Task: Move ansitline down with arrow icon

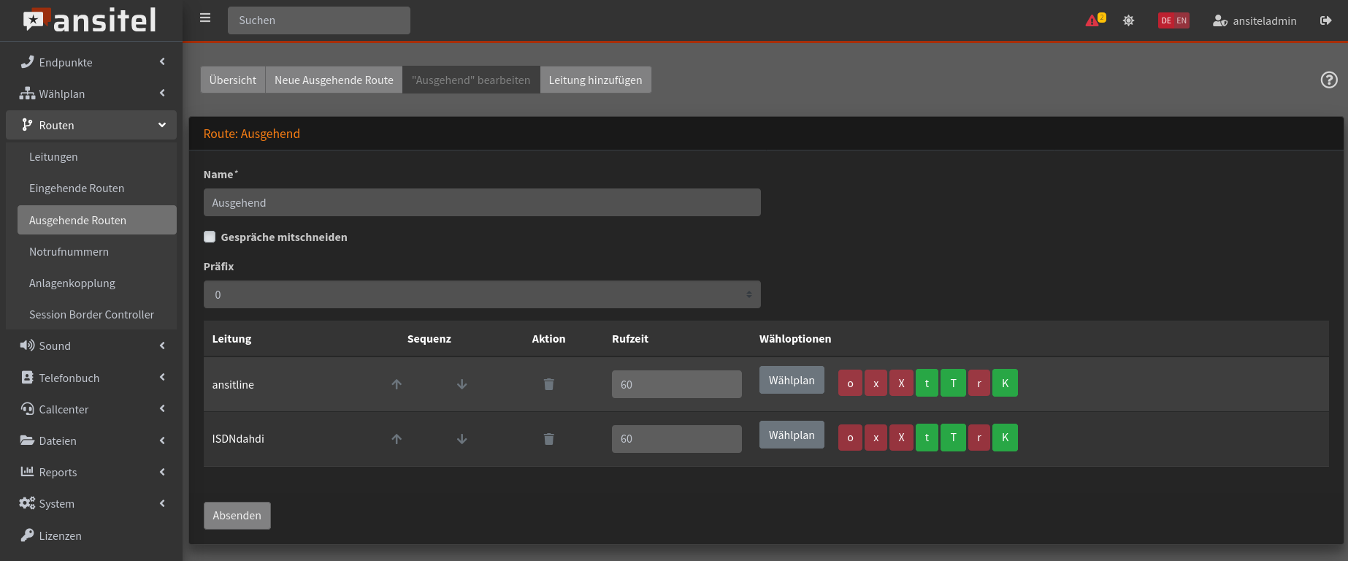Action: click(462, 384)
